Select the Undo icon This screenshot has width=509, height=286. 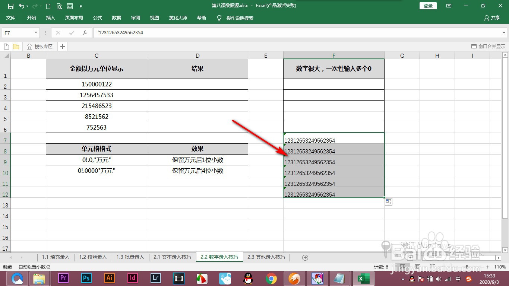[x=21, y=6]
